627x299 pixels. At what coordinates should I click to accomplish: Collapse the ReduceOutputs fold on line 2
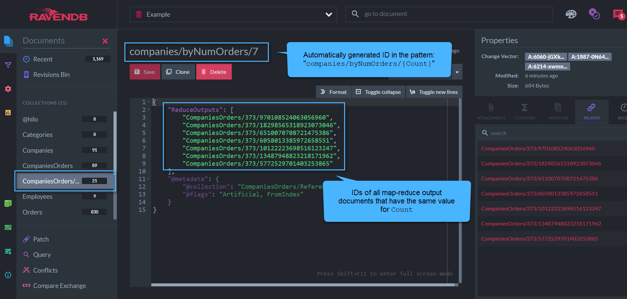(148, 110)
